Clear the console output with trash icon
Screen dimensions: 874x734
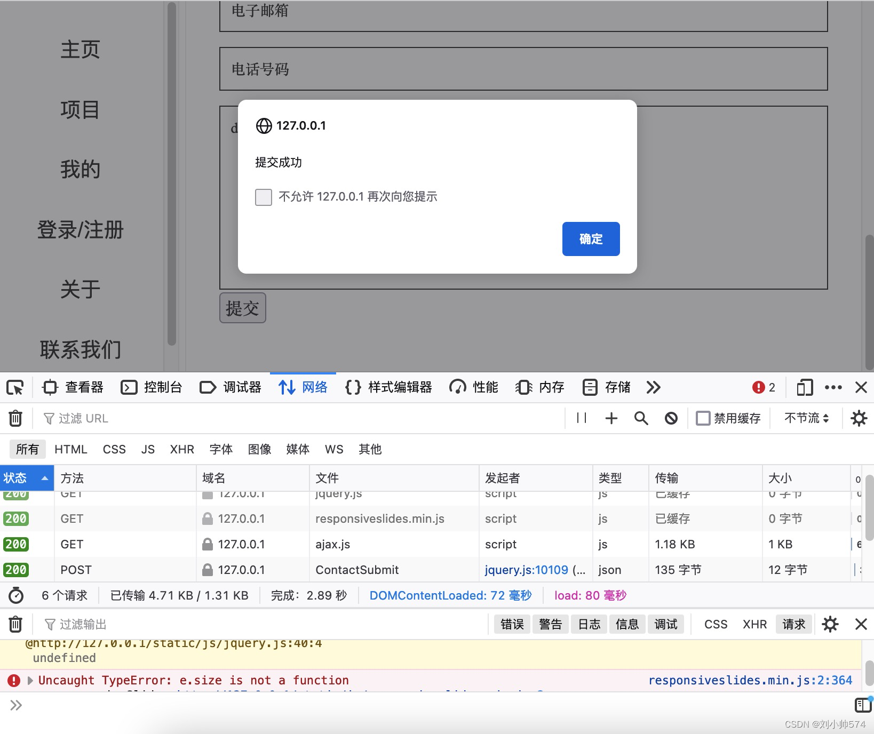click(x=15, y=624)
